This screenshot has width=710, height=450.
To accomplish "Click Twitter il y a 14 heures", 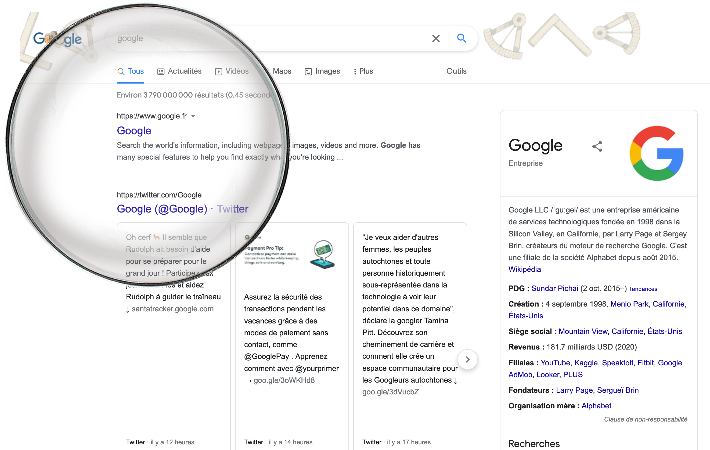I will tap(278, 442).
